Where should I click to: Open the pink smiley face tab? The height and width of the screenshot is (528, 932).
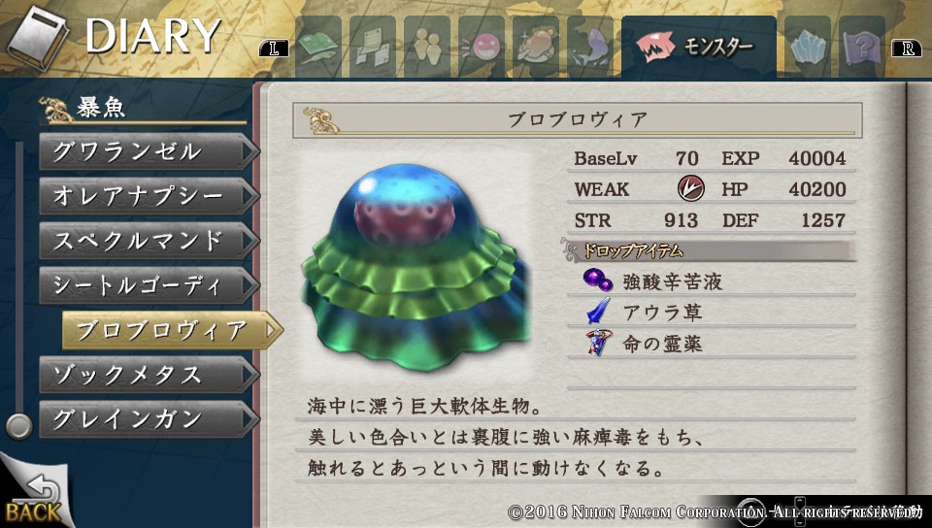pyautogui.click(x=482, y=47)
